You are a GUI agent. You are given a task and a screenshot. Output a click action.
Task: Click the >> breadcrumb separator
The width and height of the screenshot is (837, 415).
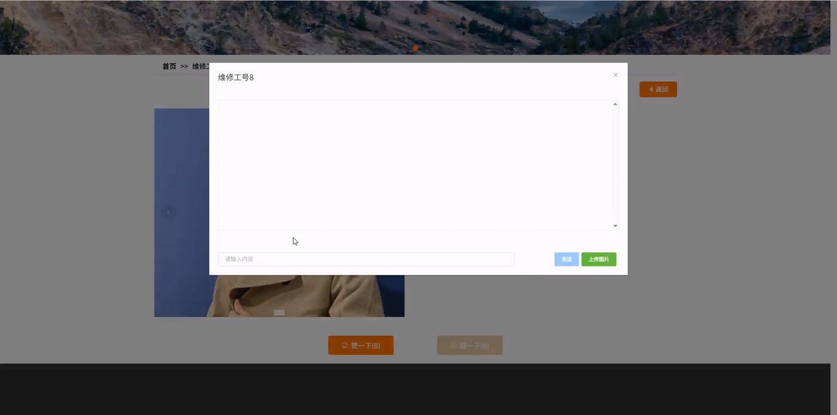coord(184,66)
